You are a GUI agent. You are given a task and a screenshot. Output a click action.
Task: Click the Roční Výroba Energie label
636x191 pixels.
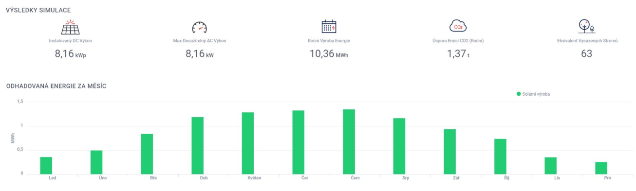pyautogui.click(x=329, y=40)
